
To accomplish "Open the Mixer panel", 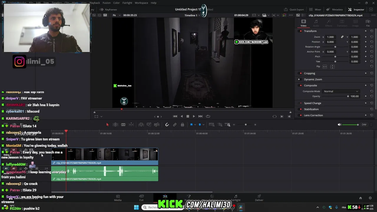I will coord(315,9).
